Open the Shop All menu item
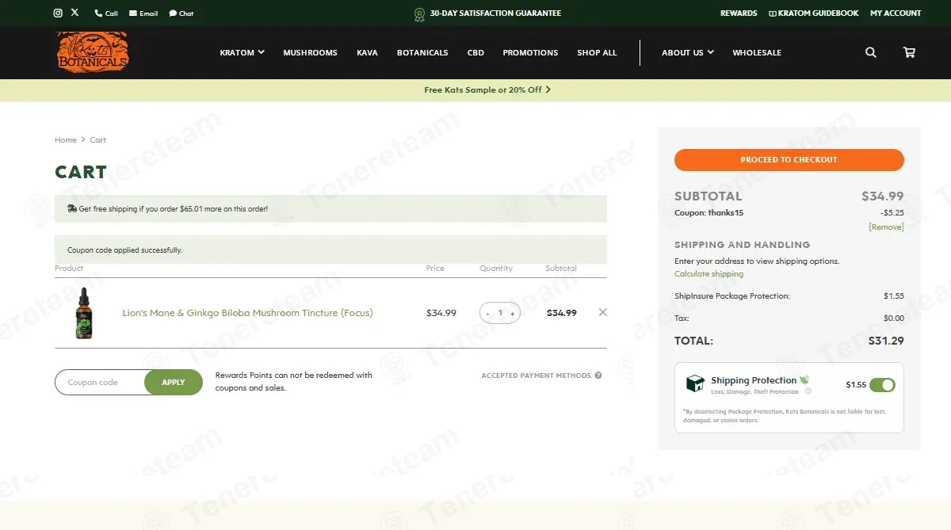This screenshot has width=951, height=530. click(597, 52)
